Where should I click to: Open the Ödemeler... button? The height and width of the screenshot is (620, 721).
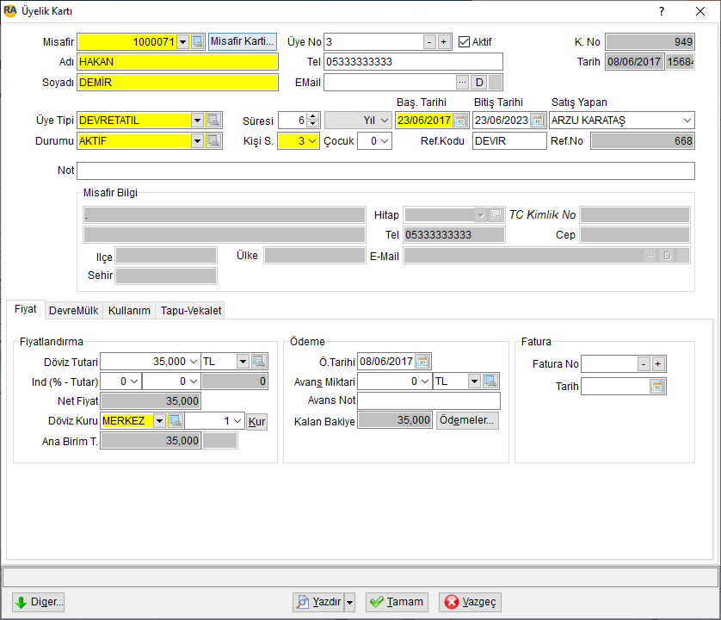coord(466,420)
